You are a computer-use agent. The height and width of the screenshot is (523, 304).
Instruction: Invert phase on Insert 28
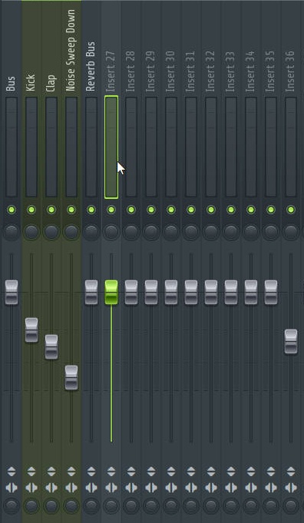click(131, 472)
